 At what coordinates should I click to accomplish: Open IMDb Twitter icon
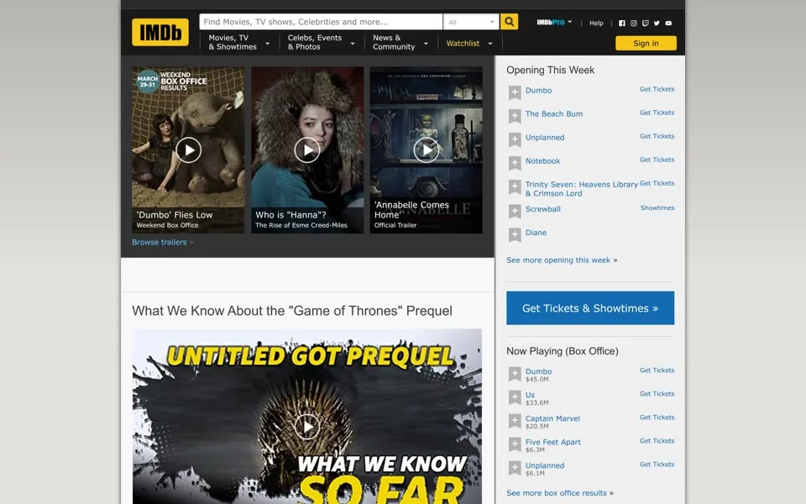tap(657, 24)
